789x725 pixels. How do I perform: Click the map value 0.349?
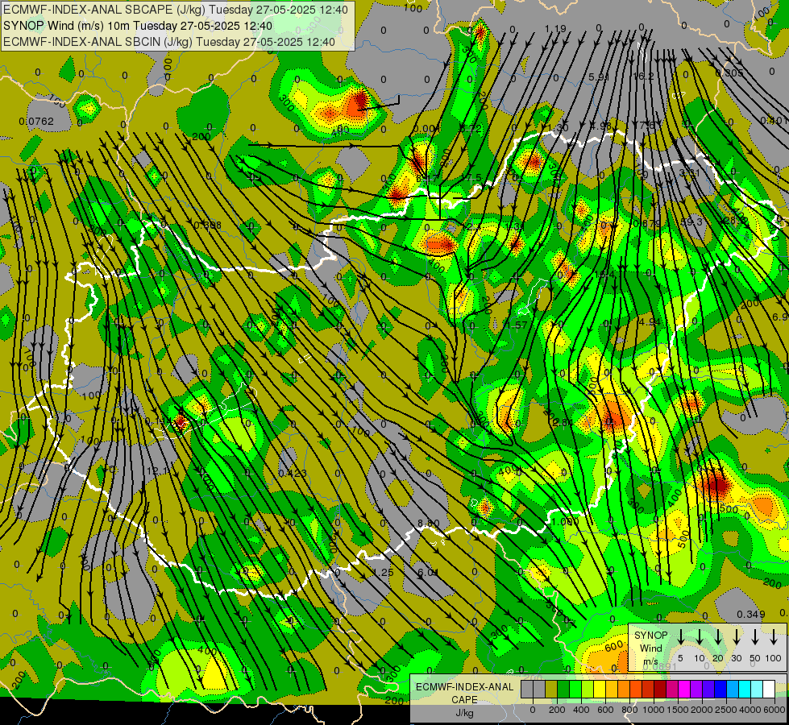point(751,615)
